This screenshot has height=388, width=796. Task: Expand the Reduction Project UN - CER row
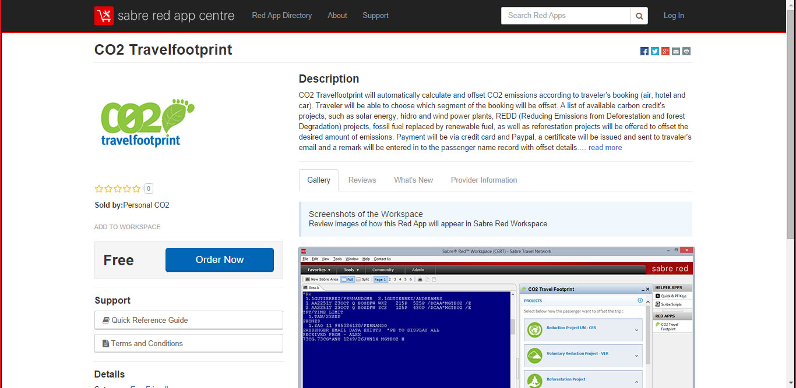pos(636,330)
